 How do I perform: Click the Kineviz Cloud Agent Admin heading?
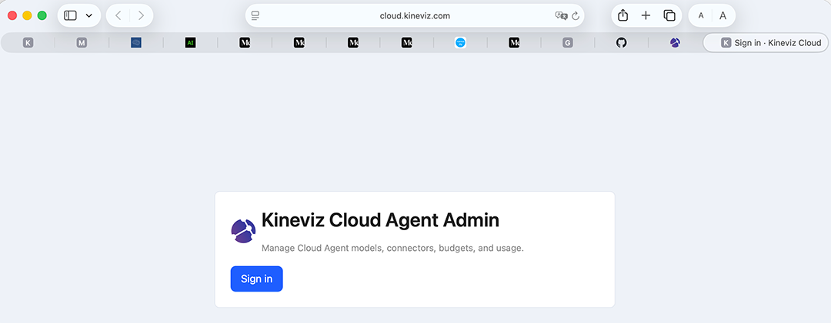click(381, 220)
